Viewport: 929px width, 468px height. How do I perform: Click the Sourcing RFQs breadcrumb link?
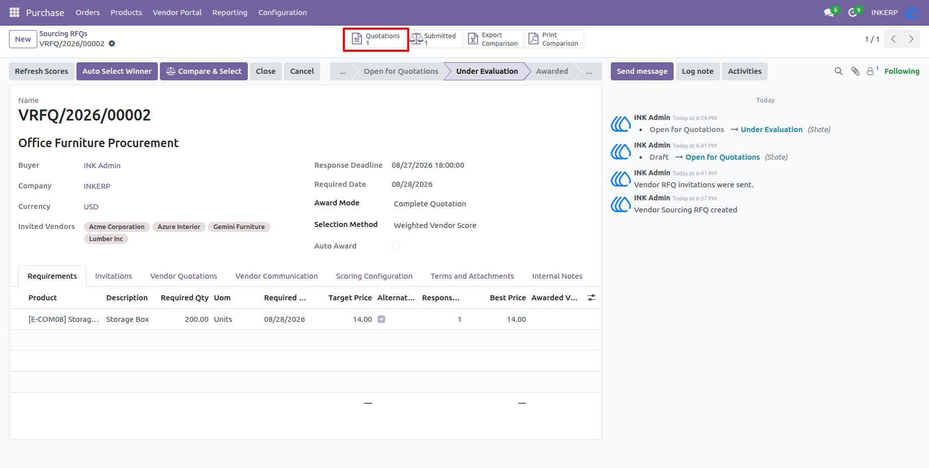[63, 34]
